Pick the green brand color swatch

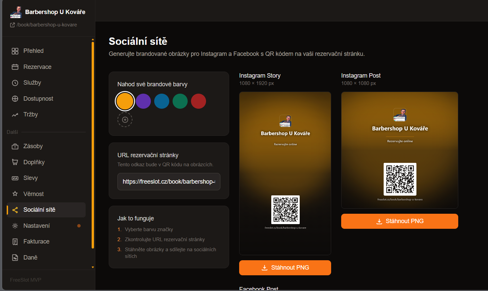coord(180,101)
